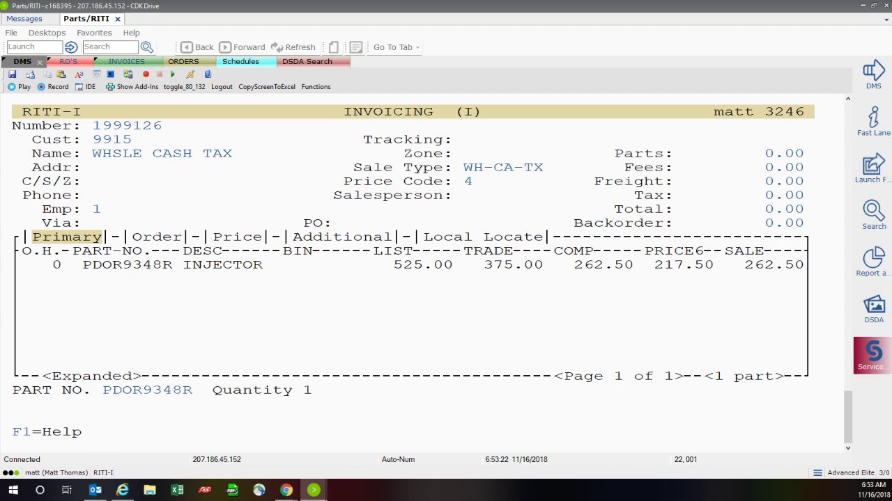
Task: Click the Back button
Action: pos(197,47)
